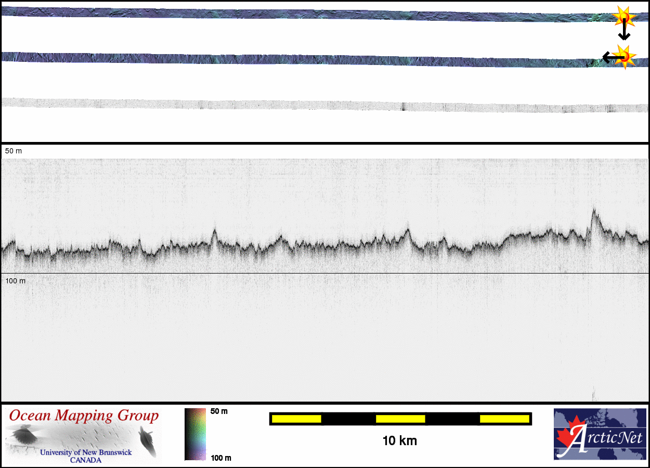This screenshot has height=468, width=650.
Task: Click the leftmost yellow scale bar segment
Action: pyautogui.click(x=296, y=419)
